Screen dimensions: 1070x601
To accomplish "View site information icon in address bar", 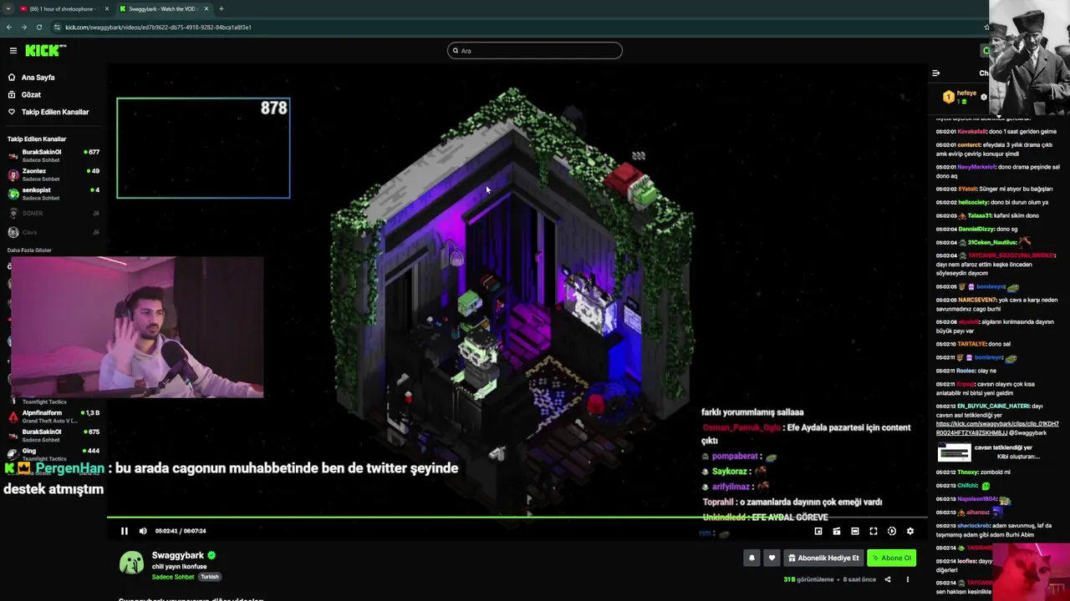I will click(x=57, y=27).
